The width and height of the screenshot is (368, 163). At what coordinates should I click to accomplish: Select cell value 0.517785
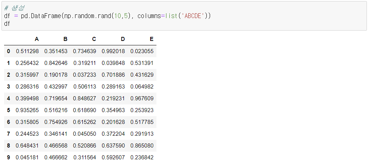pos(142,122)
